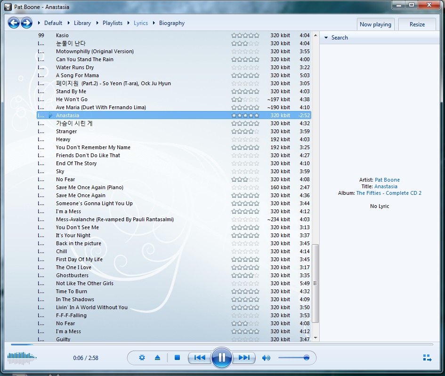Open the Library dropdown in the navigation bar
Viewport: 445px width, 376px height.
(x=82, y=23)
